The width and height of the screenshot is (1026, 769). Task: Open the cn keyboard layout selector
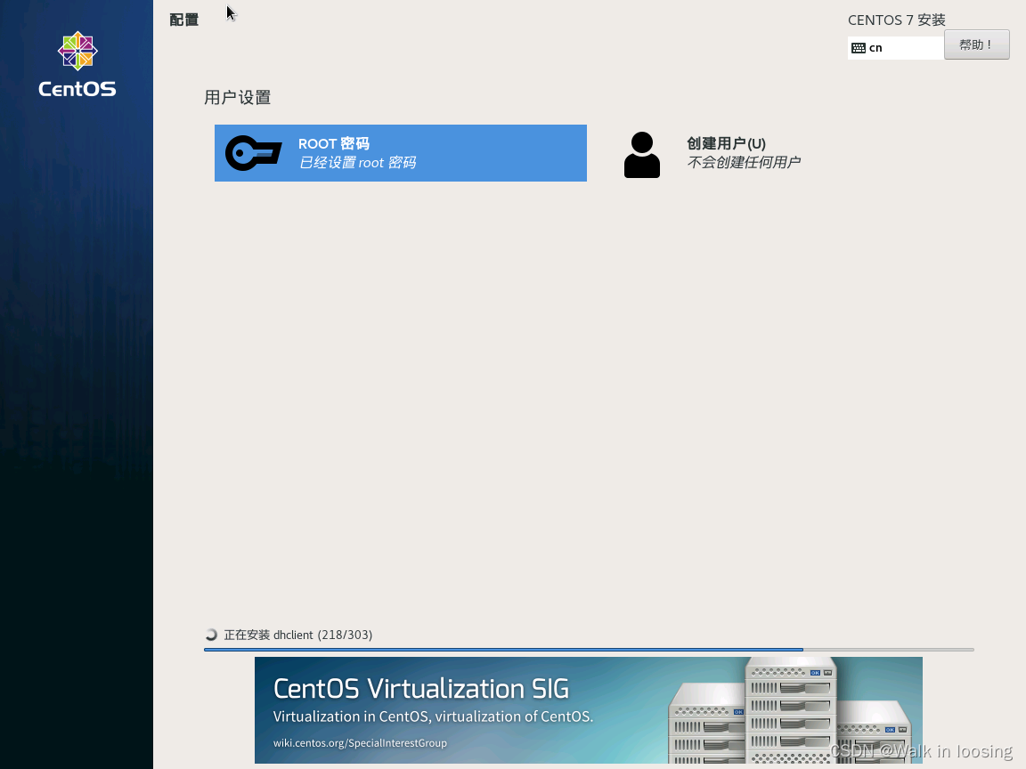point(896,48)
